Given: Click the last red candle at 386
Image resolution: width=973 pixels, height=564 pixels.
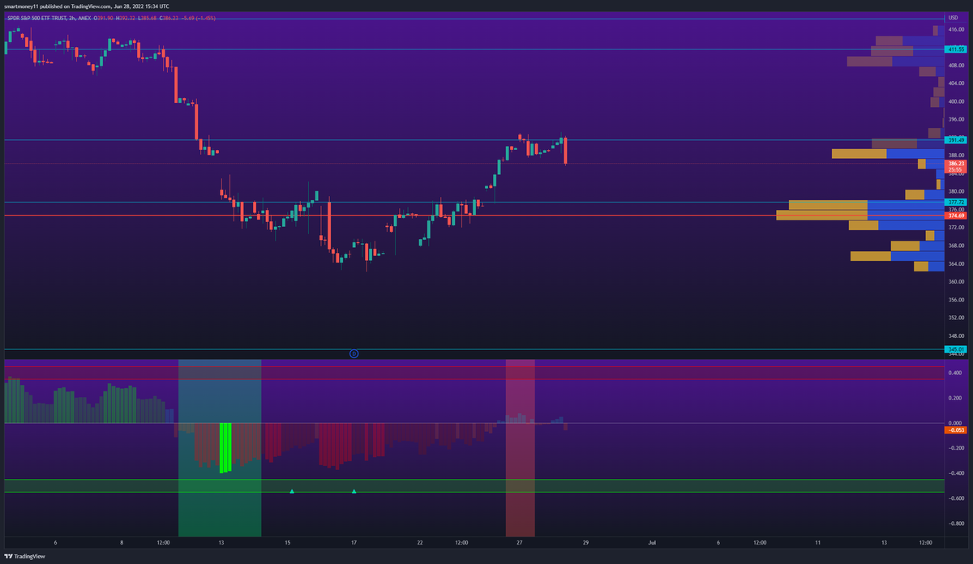Looking at the screenshot, I should (x=565, y=151).
